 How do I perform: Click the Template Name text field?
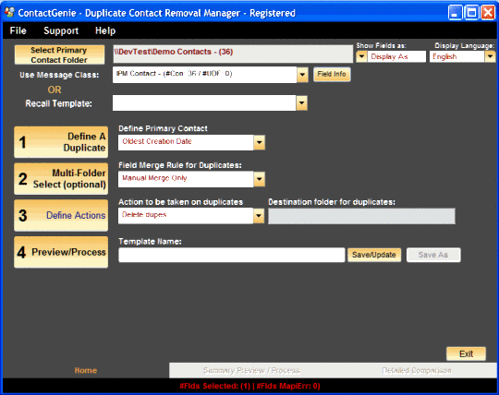tap(232, 255)
